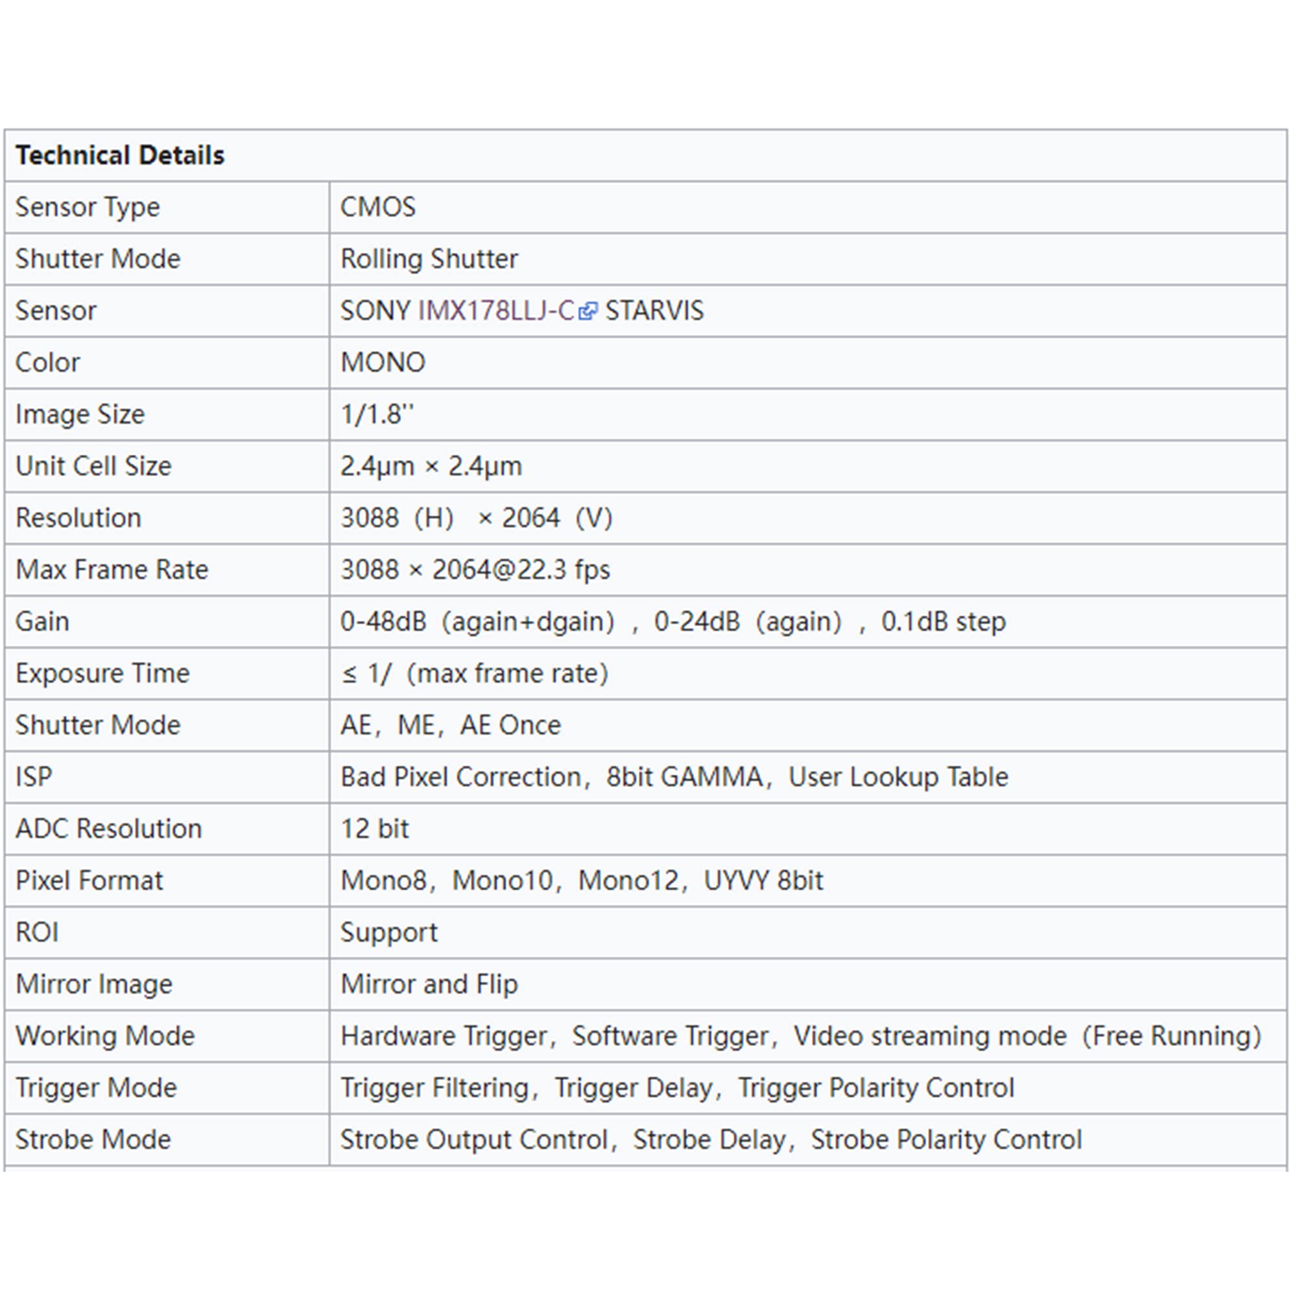
Task: Click the Resolution row label
Action: click(78, 518)
